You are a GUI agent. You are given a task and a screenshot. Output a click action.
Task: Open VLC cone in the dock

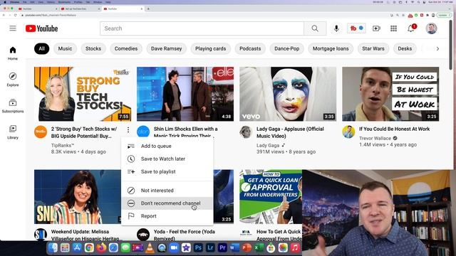tap(150, 247)
